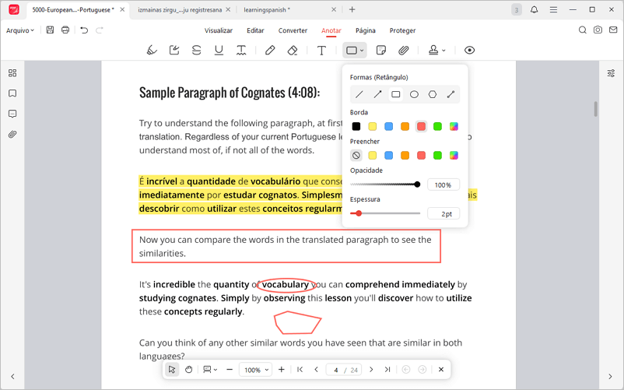Screen dimensions: 624x390
Task: Select the attachment paperclip tool
Action: pos(403,50)
